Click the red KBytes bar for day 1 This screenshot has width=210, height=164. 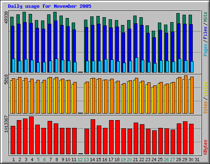(x=13, y=140)
